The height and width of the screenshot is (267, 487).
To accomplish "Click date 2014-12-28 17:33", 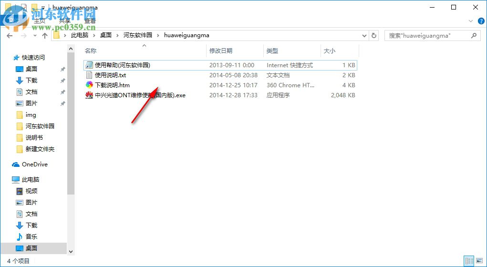I will [233, 95].
